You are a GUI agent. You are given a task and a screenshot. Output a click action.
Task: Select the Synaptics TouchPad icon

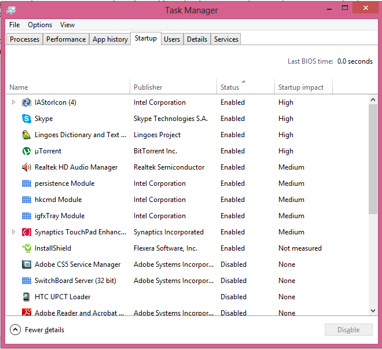coord(27,232)
